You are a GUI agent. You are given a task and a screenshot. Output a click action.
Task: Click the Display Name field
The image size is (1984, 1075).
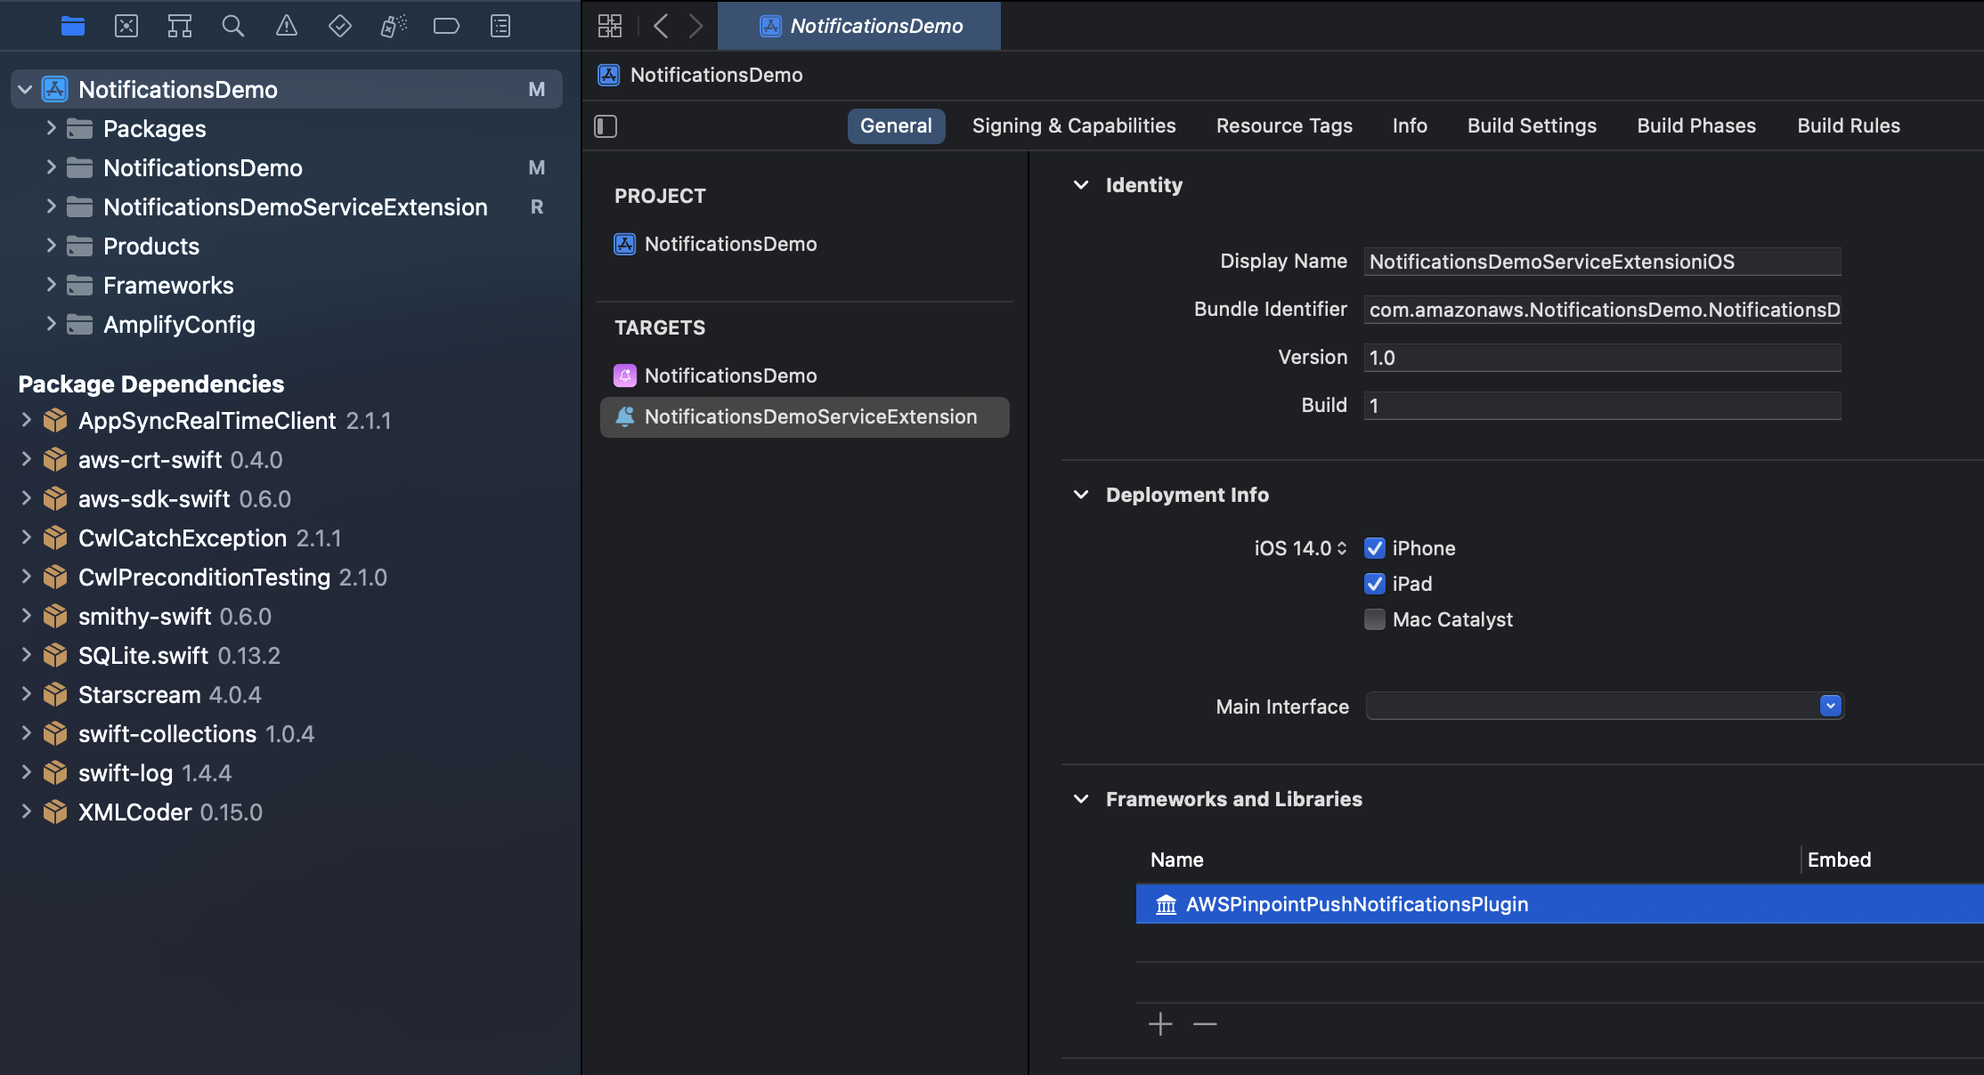point(1602,262)
